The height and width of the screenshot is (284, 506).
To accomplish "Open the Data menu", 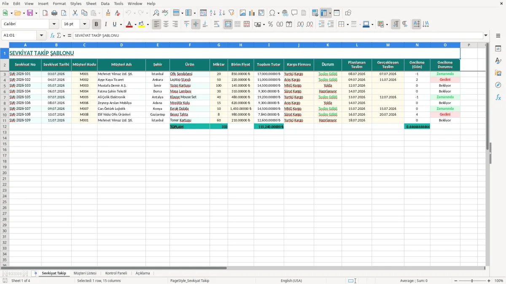I will click(x=105, y=3).
